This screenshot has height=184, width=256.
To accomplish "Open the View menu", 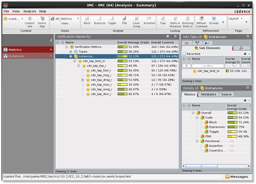I will click(x=16, y=12).
